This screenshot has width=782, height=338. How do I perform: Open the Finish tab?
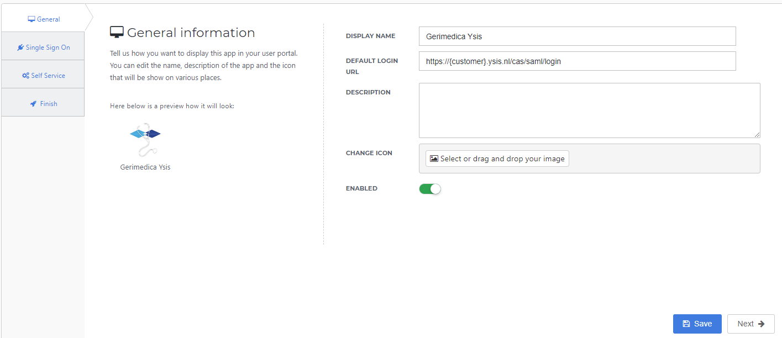coord(43,103)
